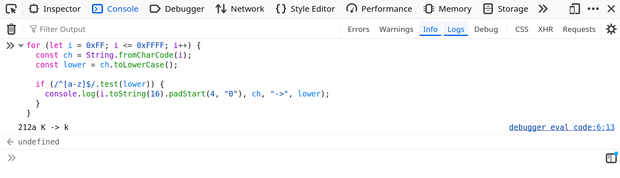Disable the Logs filter
Viewport: 620px width, 178px height.
point(455,29)
